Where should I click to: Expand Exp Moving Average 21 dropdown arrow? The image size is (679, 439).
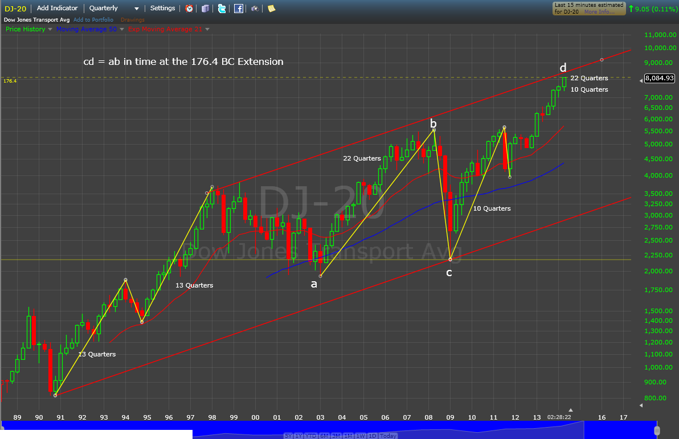coord(207,30)
